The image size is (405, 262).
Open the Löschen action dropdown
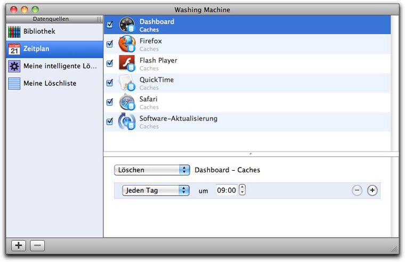[152, 170]
